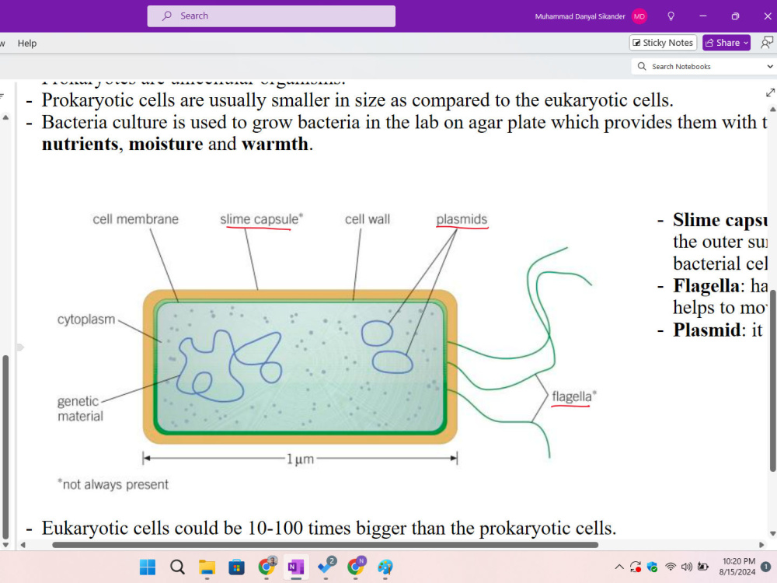
Task: Open the Help menu
Action: (x=27, y=43)
